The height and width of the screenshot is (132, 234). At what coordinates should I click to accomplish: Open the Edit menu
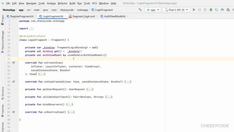pos(14,3)
